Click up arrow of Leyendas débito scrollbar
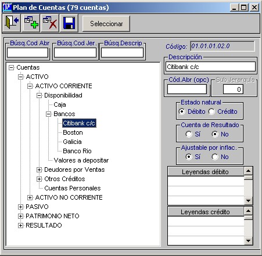This screenshot has height=256, width=262. pos(248,171)
